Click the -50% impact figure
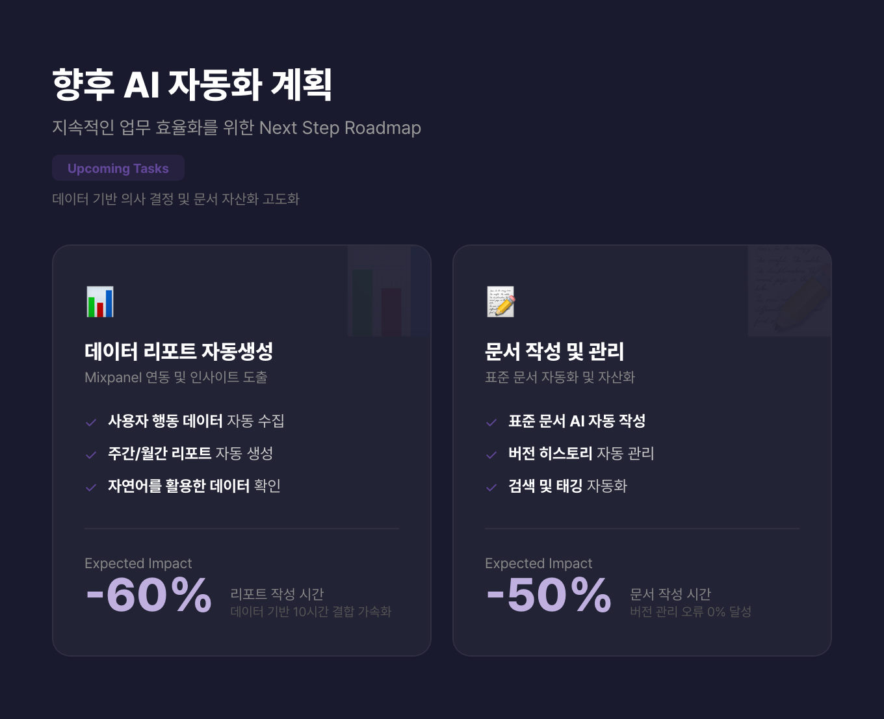This screenshot has width=884, height=719. [549, 595]
